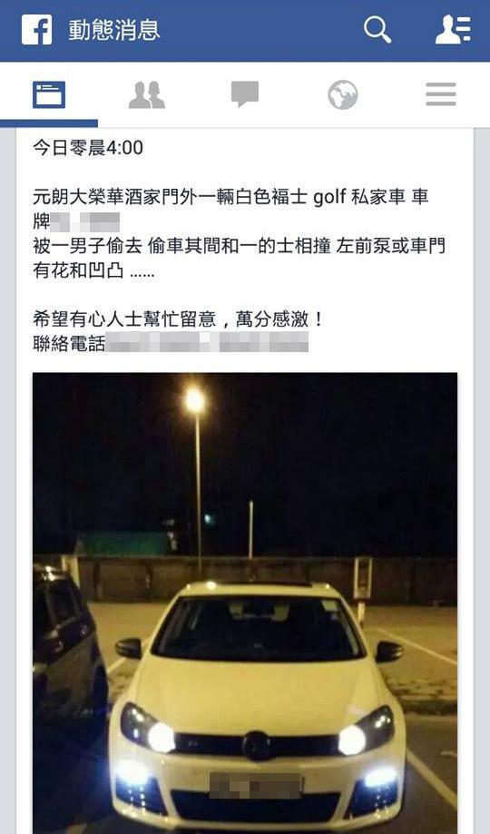Open the Messages speech bubble tab
The height and width of the screenshot is (834, 490).
click(245, 94)
